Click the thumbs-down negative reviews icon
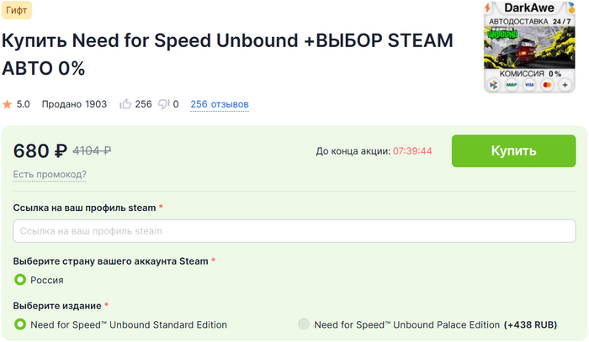 pyautogui.click(x=163, y=104)
